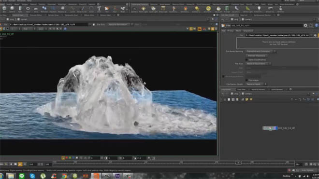Click the play button on timeline
Viewport: 319px width, 179px height.
click(x=20, y=164)
